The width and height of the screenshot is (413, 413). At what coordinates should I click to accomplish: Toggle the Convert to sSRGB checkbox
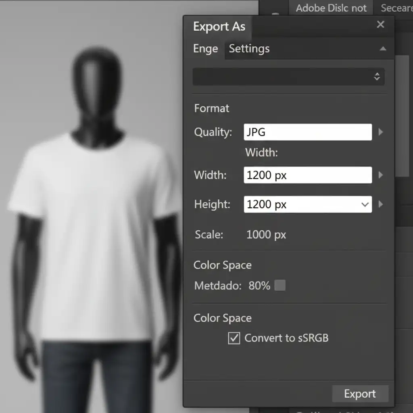click(x=234, y=338)
